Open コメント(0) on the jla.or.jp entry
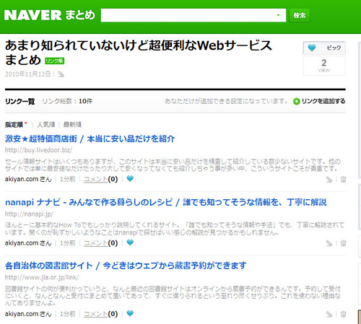This screenshot has height=324, width=361. click(x=100, y=314)
